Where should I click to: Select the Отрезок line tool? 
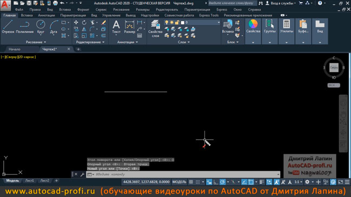pyautogui.click(x=8, y=26)
